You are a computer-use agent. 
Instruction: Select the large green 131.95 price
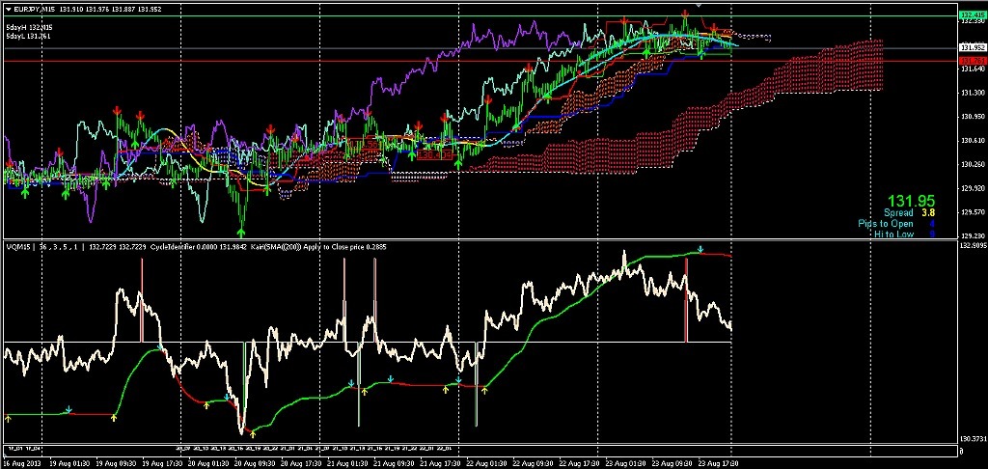(911, 201)
